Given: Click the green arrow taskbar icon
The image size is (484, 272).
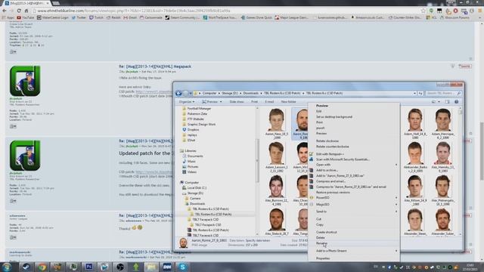Looking at the screenshot, I should coord(136,267).
